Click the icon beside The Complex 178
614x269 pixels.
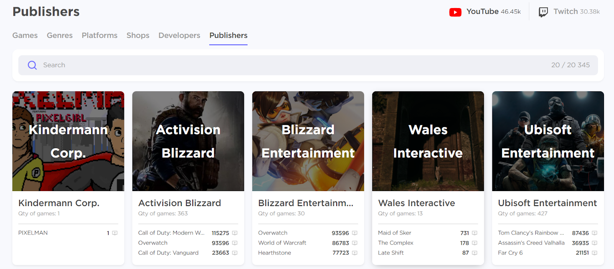[475, 243]
